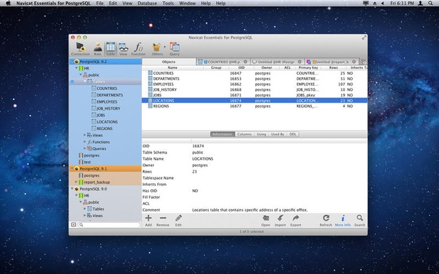
Task: Collapse the highlighted Tables node
Action: tap(85, 82)
